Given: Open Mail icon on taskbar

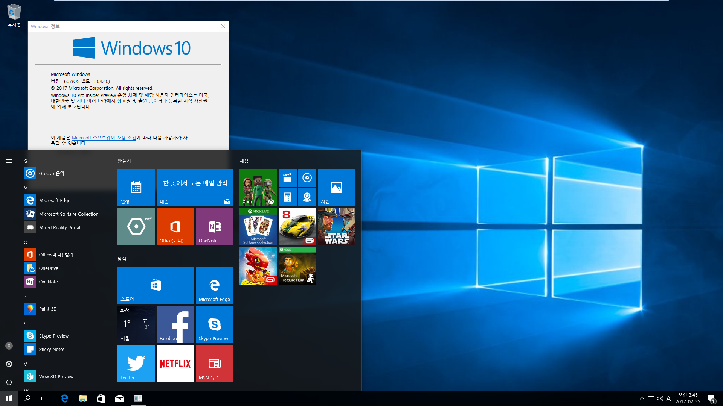Looking at the screenshot, I should click(x=119, y=398).
